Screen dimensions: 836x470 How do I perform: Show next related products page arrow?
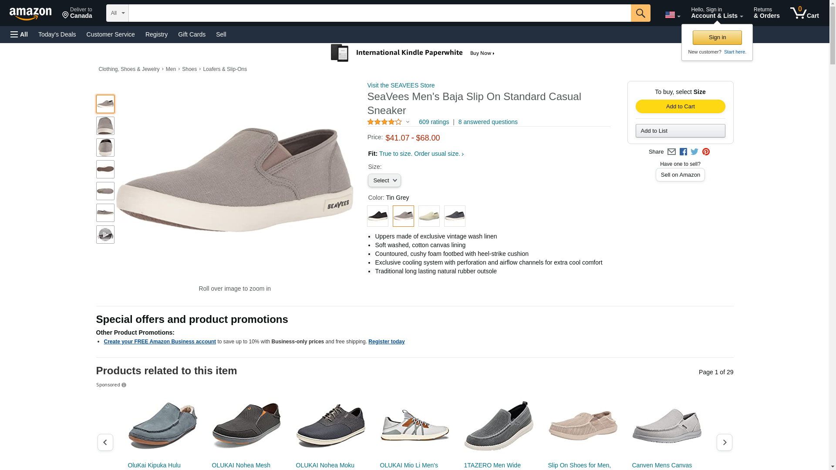pyautogui.click(x=724, y=442)
